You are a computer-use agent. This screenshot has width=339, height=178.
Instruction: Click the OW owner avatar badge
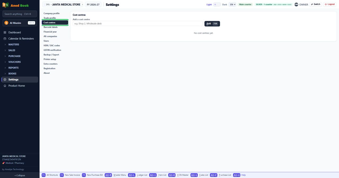tap(296, 5)
